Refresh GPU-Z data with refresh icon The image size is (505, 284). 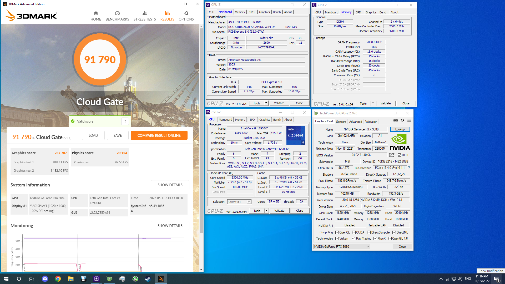[402, 120]
